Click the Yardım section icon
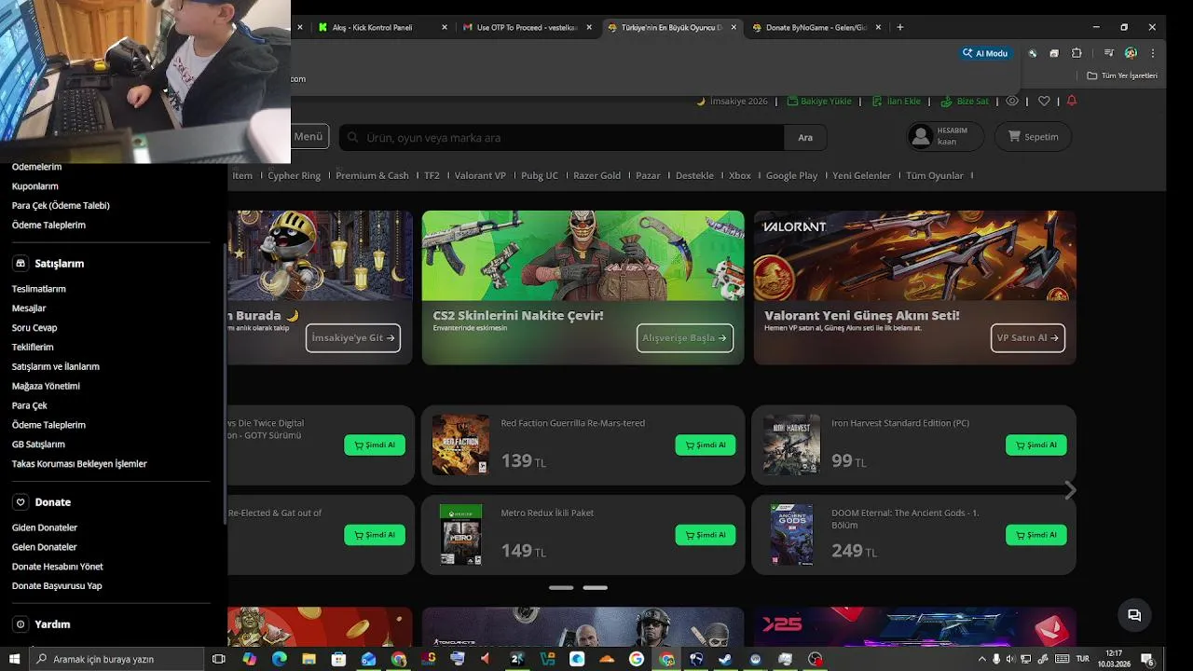The width and height of the screenshot is (1193, 671). tap(21, 624)
